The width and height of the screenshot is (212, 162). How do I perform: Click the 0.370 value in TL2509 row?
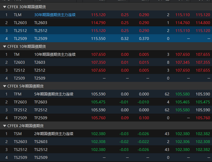click(x=144, y=39)
